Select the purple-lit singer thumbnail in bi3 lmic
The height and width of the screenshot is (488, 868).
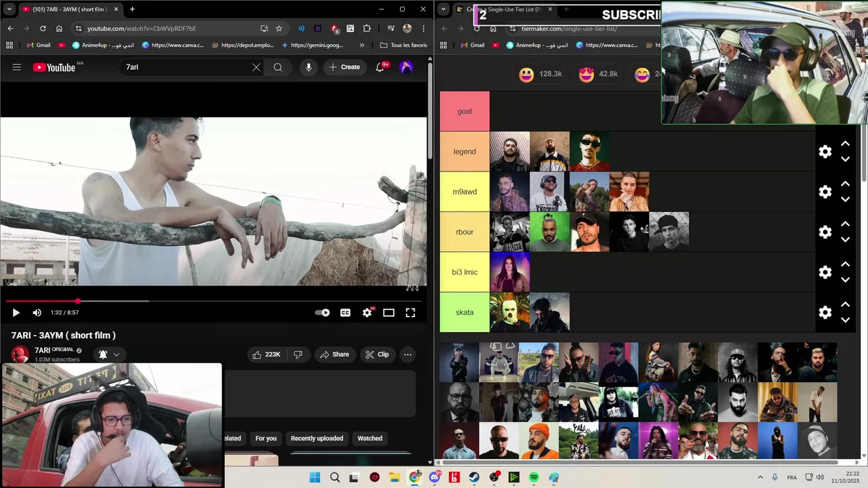tap(510, 272)
